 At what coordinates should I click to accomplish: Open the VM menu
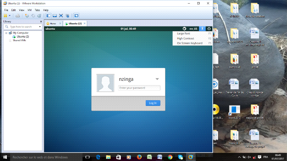[29, 10]
